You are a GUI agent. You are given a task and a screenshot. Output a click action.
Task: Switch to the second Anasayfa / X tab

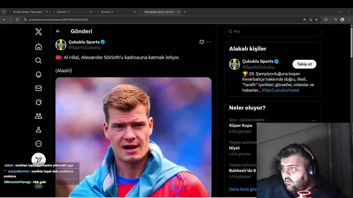[x=116, y=12]
